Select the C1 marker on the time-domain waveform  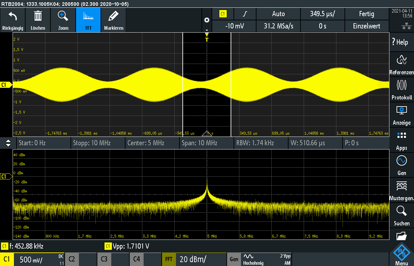coord(5,85)
